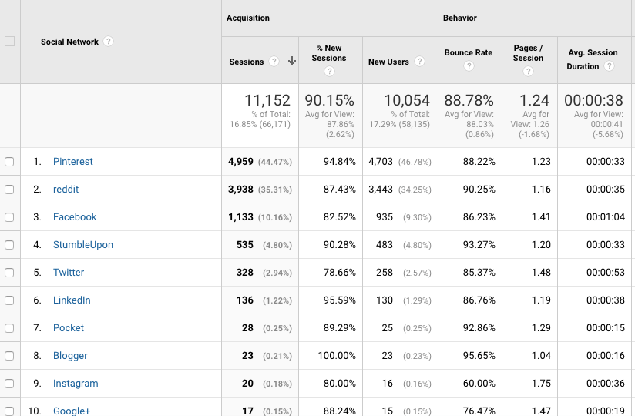635x416 pixels.
Task: Open the Pages / Session help icon
Action: 528,71
